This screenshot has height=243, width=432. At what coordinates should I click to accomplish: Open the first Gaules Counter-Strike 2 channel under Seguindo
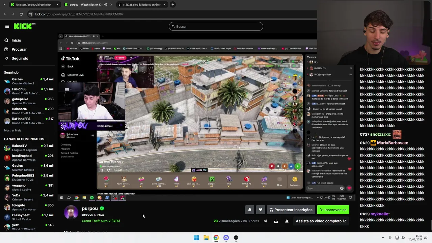pos(29,81)
